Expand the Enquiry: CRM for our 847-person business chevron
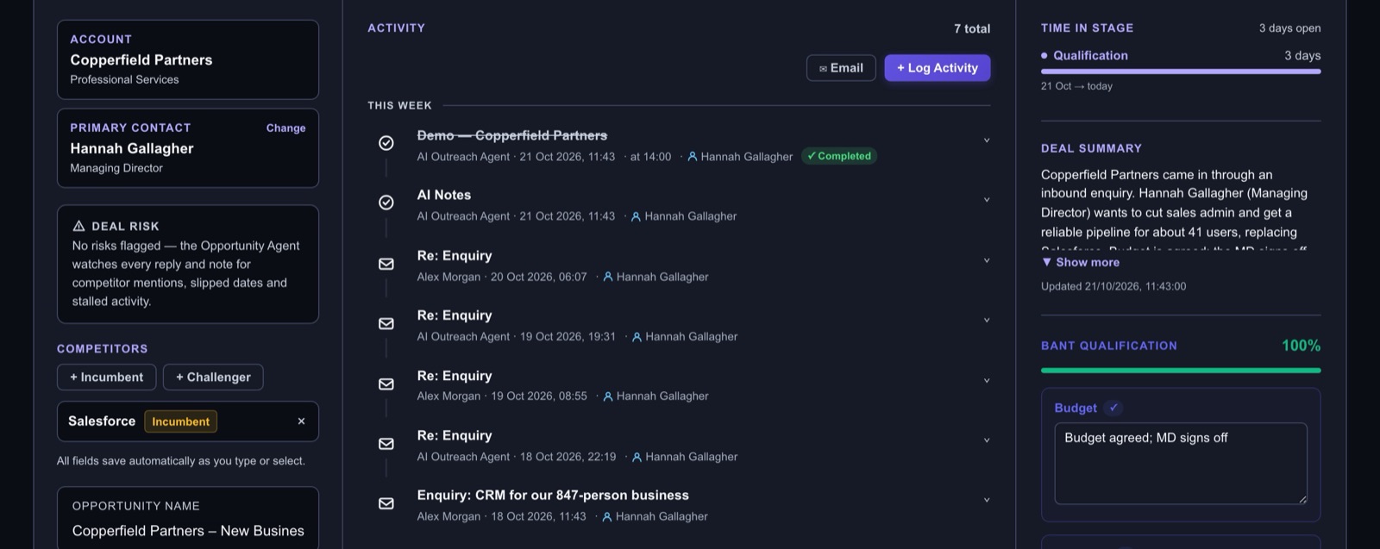1380x549 pixels. coord(987,500)
